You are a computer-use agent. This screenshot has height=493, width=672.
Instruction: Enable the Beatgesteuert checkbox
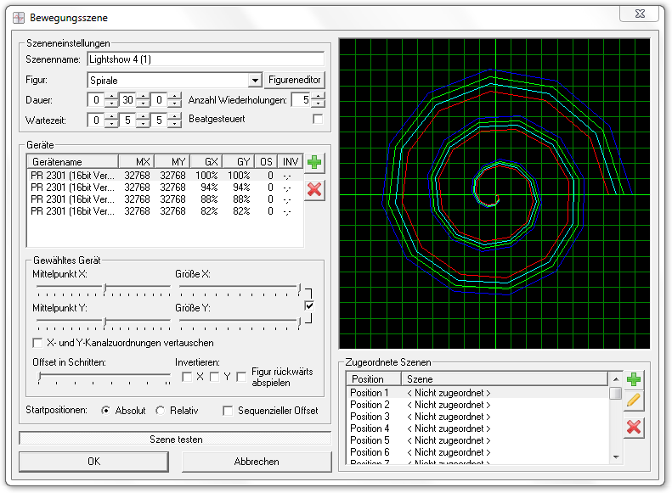click(x=318, y=120)
